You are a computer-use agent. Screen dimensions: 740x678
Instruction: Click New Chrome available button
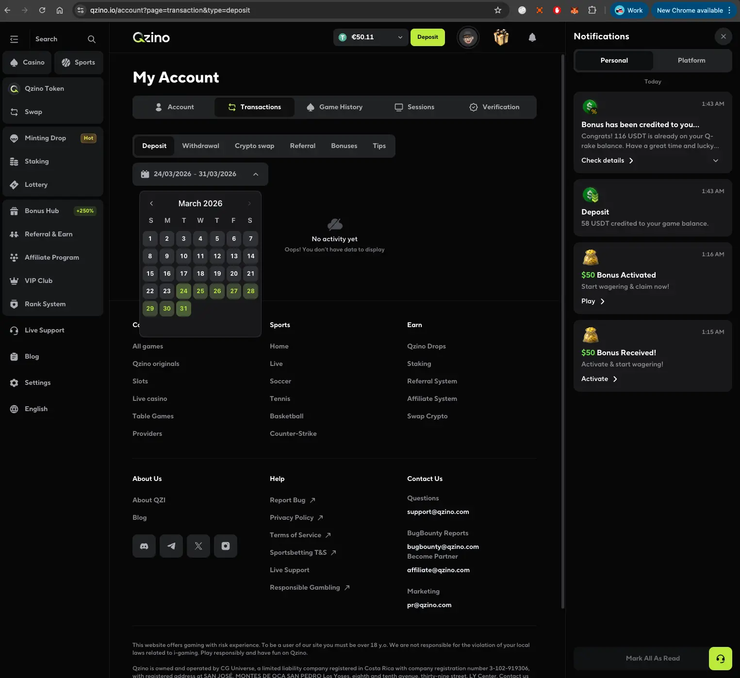693,10
